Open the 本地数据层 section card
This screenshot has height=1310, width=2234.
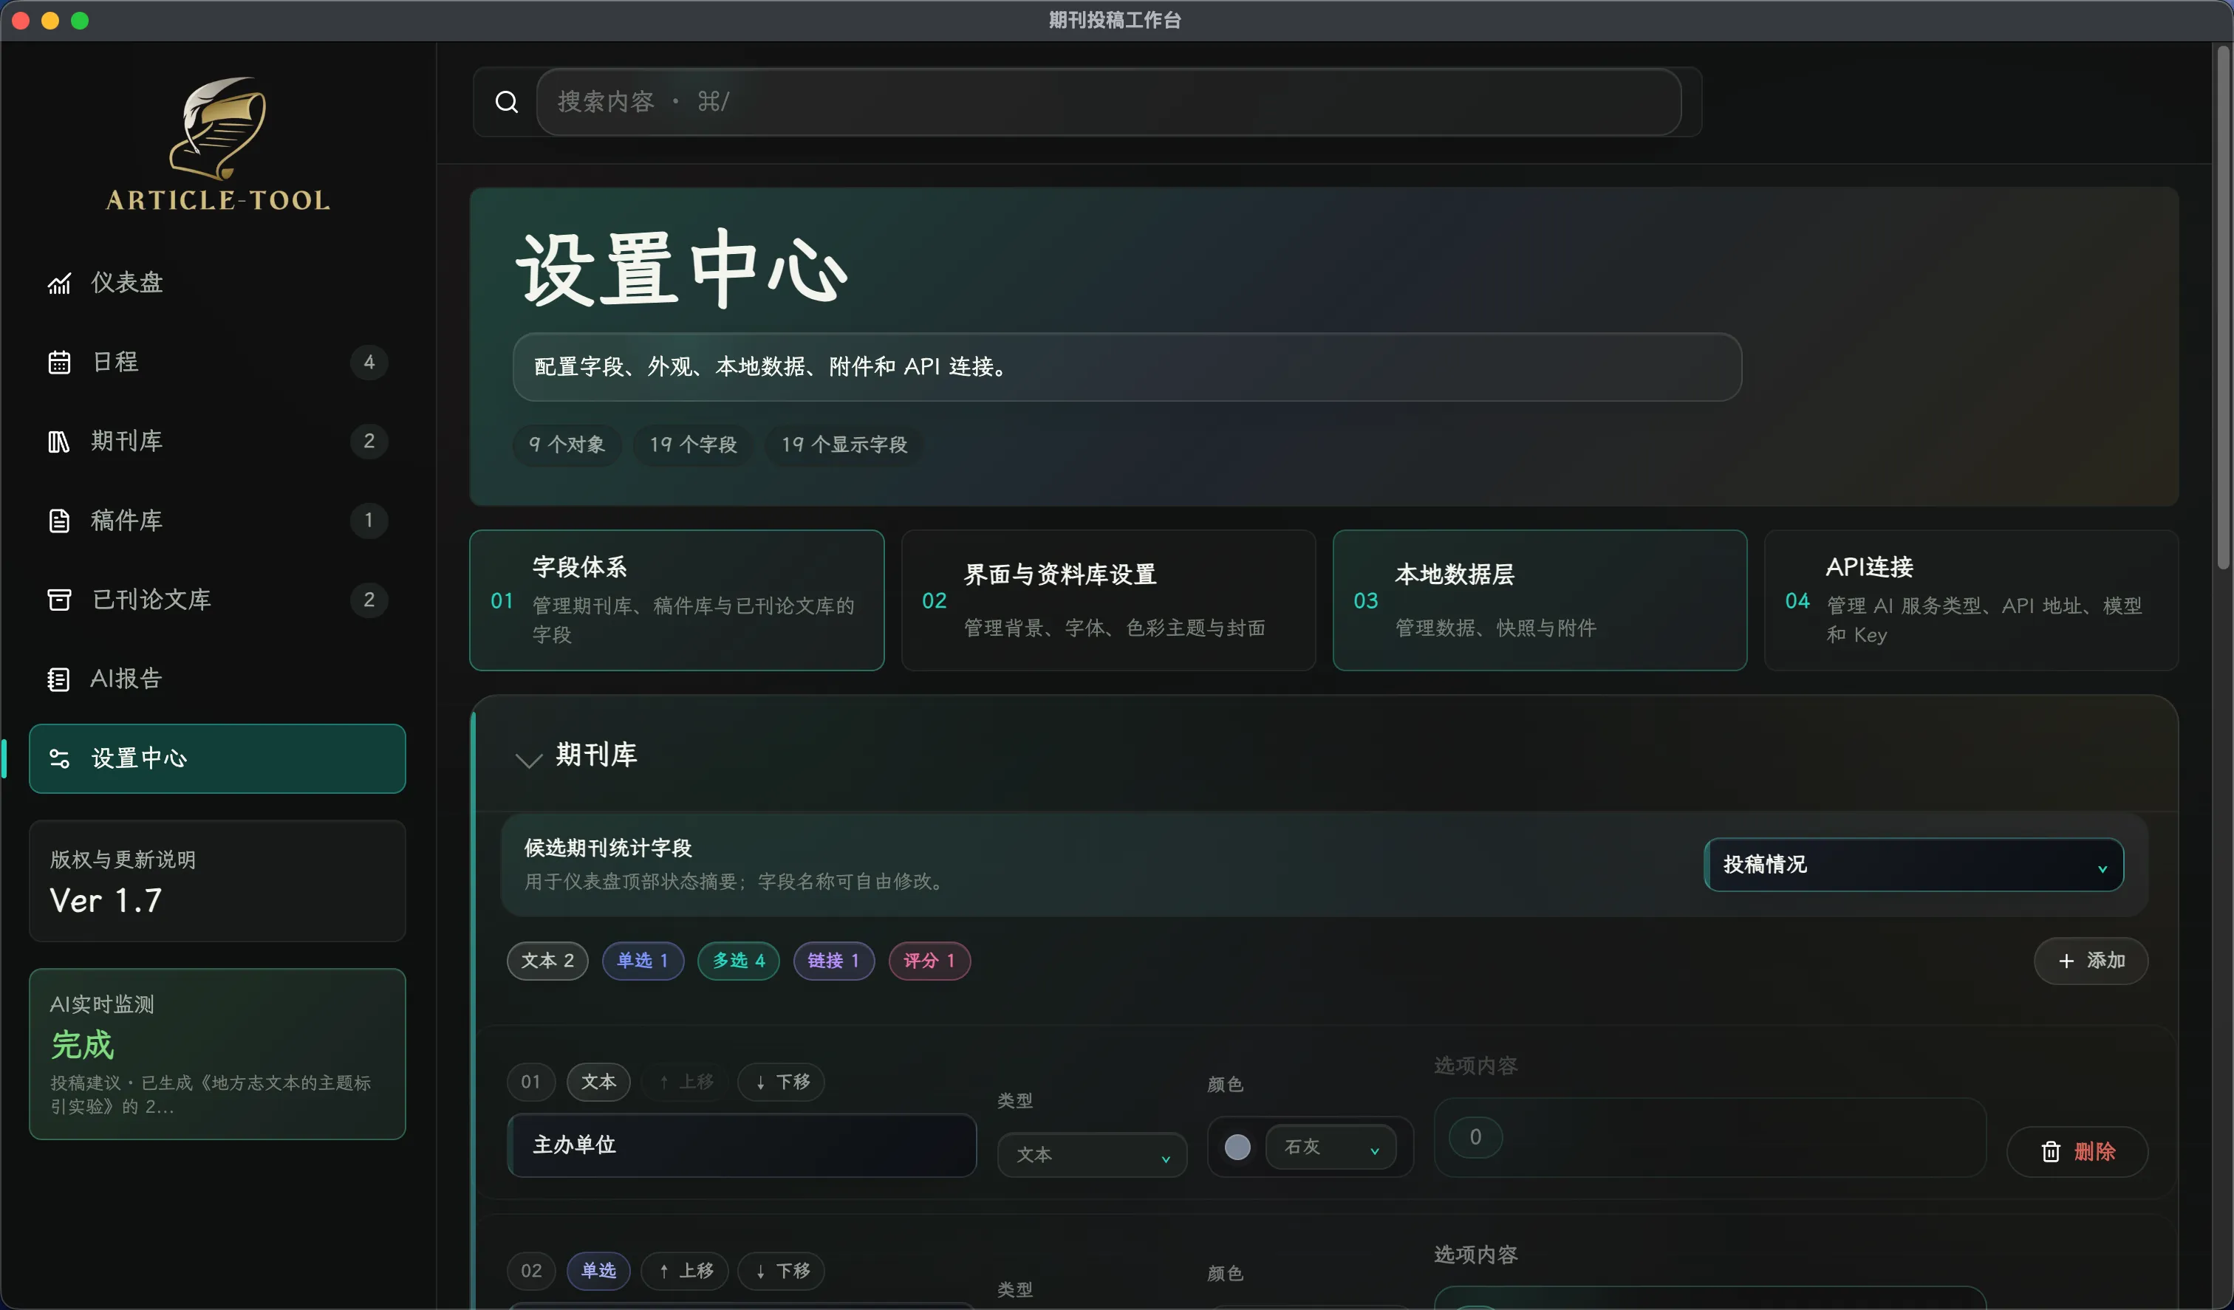coord(1540,600)
